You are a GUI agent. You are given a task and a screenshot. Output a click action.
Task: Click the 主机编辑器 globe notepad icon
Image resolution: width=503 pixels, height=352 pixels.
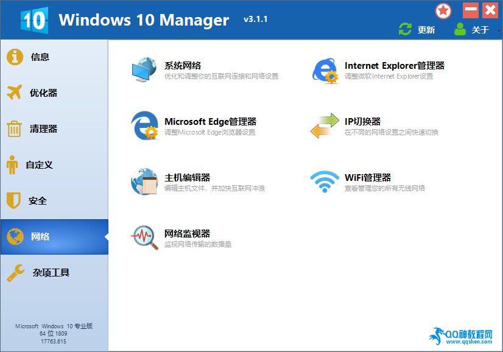(x=144, y=181)
